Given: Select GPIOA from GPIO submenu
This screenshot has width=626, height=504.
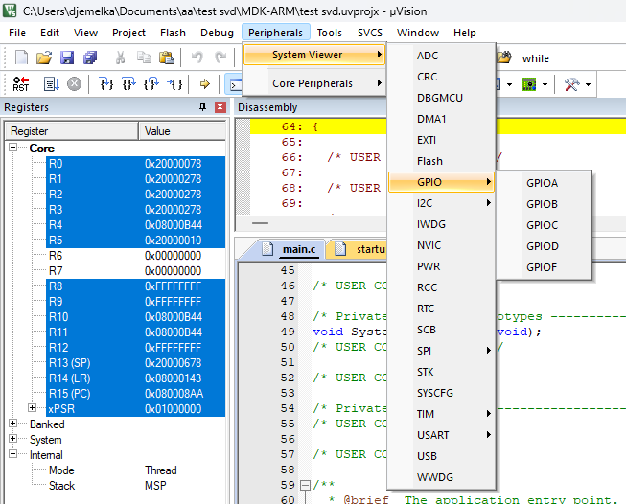Looking at the screenshot, I should coord(544,183).
